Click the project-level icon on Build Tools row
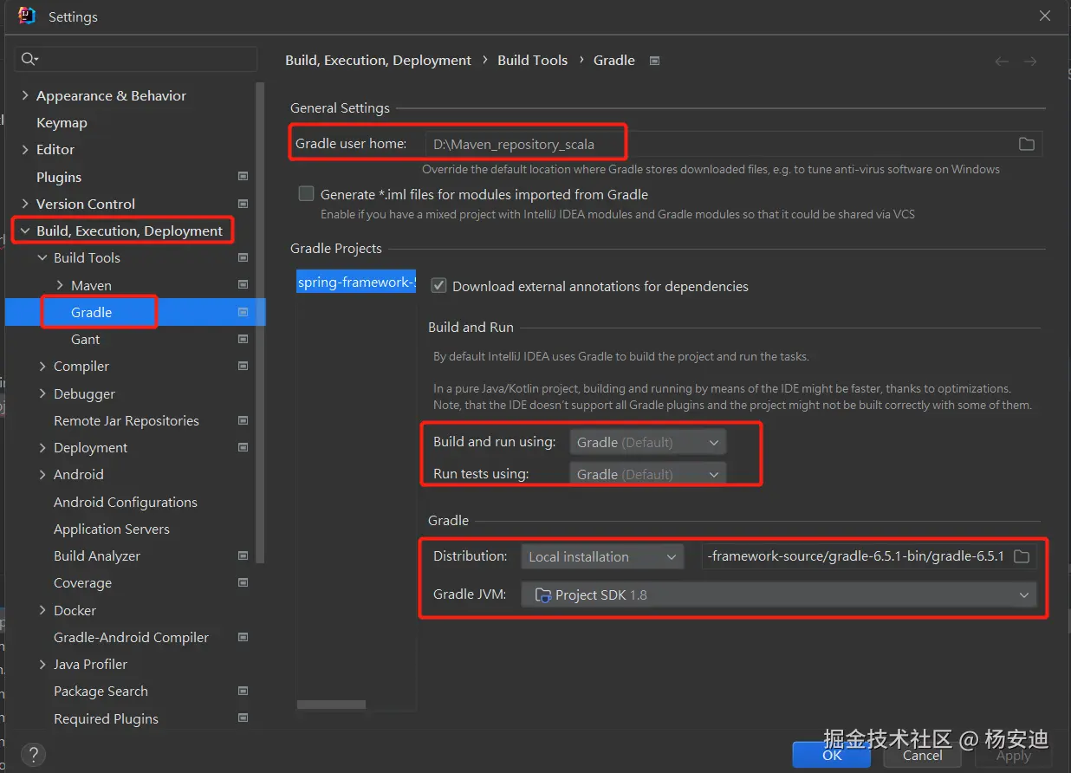The height and width of the screenshot is (773, 1071). [243, 257]
